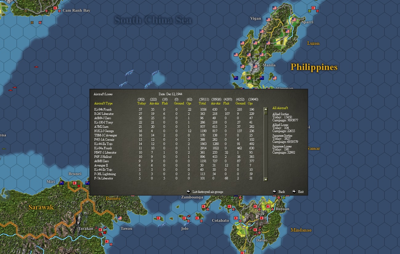Viewport: 400px width, 254px height.
Task: Sort by Flak header under (18)
Action: pos(165,104)
